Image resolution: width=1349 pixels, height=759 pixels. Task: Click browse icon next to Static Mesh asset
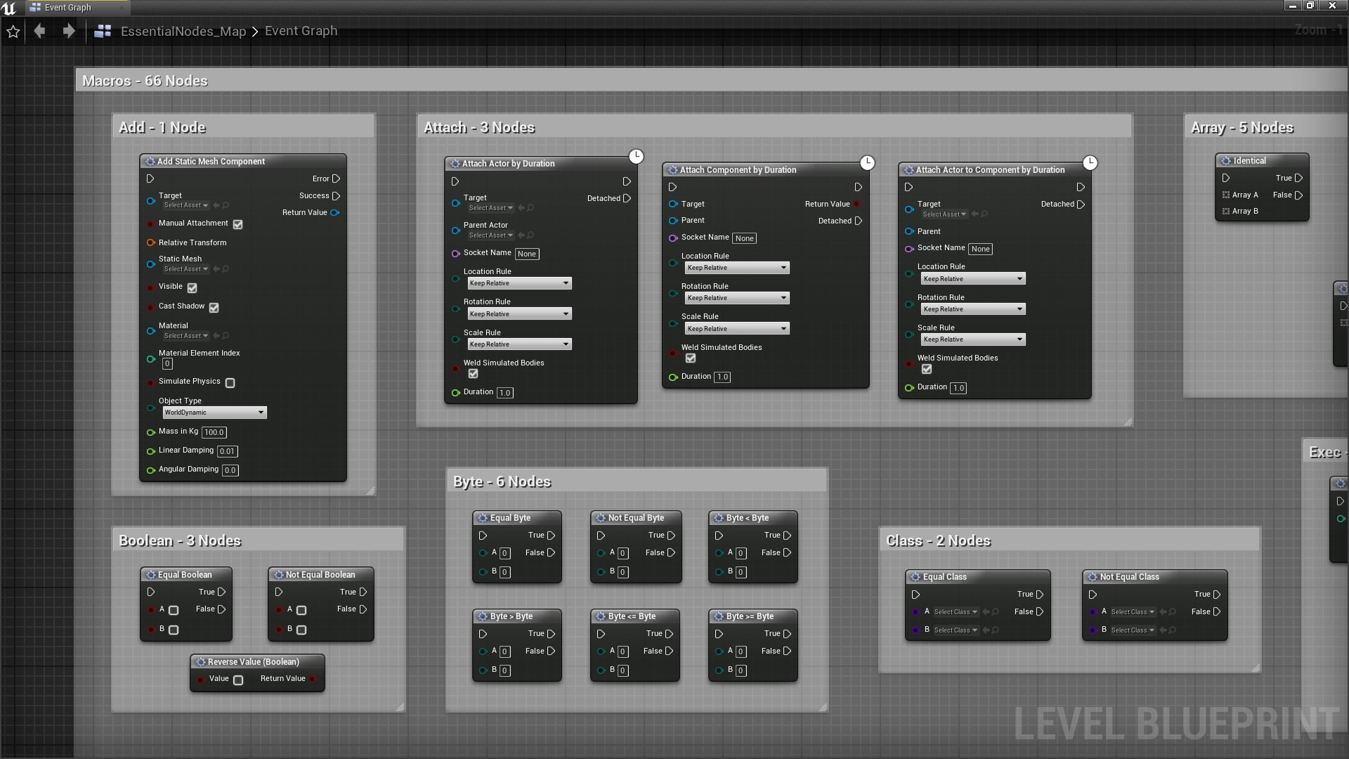[x=226, y=269]
